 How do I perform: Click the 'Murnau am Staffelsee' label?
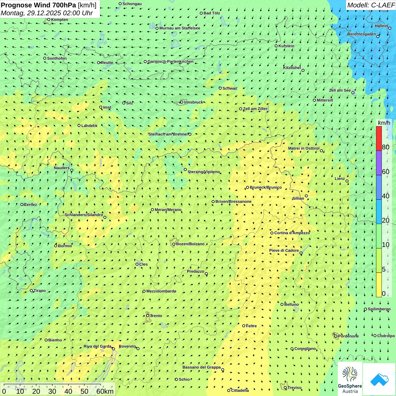point(180,28)
